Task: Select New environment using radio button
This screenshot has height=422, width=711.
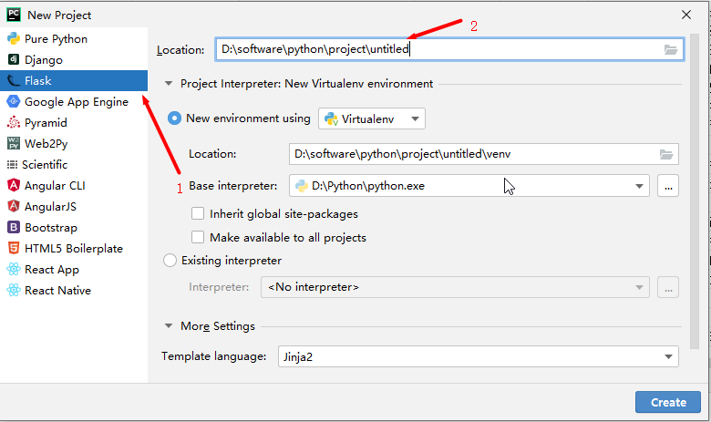Action: [174, 118]
